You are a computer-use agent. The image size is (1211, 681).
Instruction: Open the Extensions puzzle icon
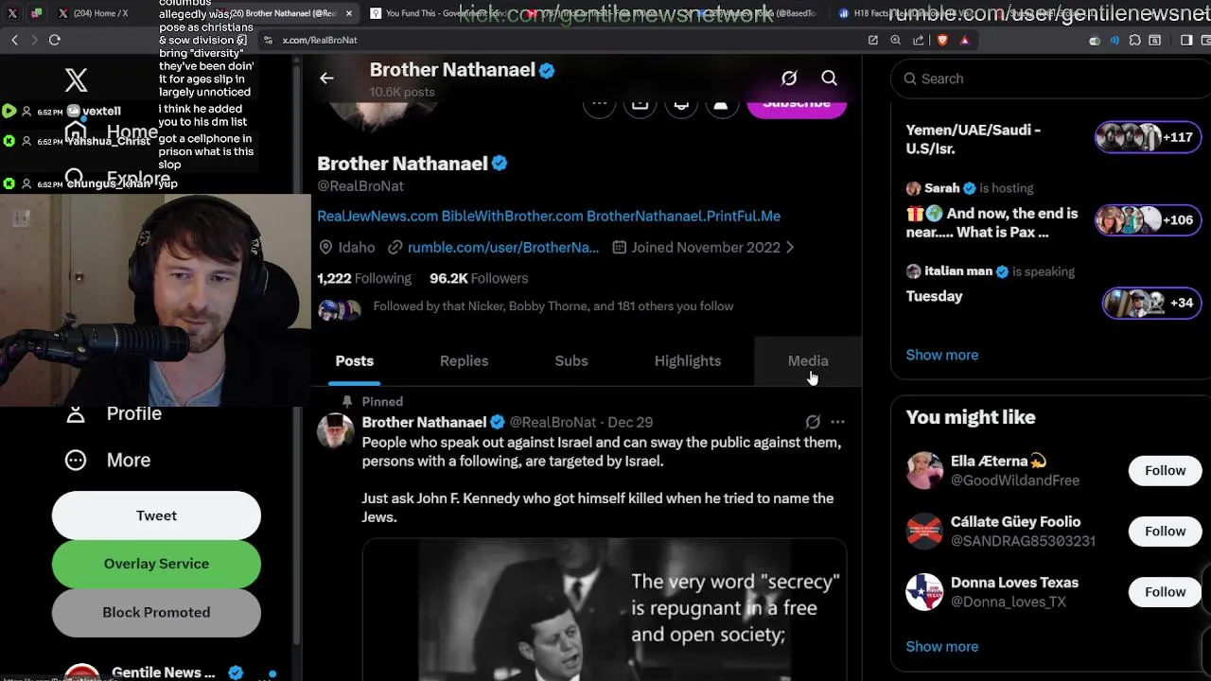pyautogui.click(x=1135, y=41)
